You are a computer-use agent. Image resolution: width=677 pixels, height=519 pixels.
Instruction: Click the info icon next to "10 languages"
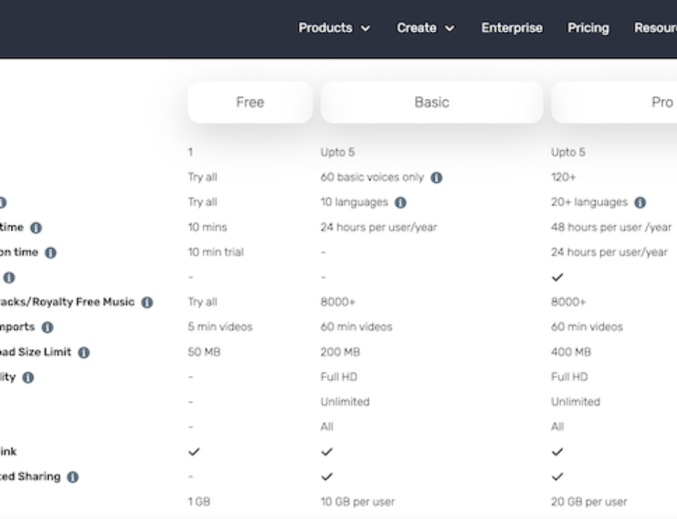click(x=400, y=203)
